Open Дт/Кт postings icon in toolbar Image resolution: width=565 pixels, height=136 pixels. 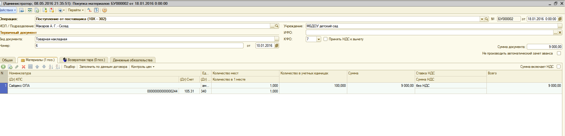[89, 10]
